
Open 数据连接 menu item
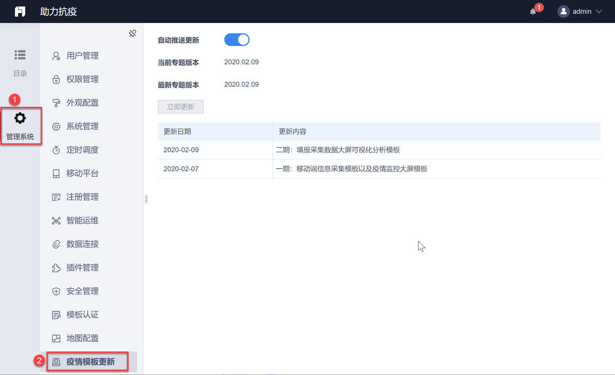pos(82,244)
